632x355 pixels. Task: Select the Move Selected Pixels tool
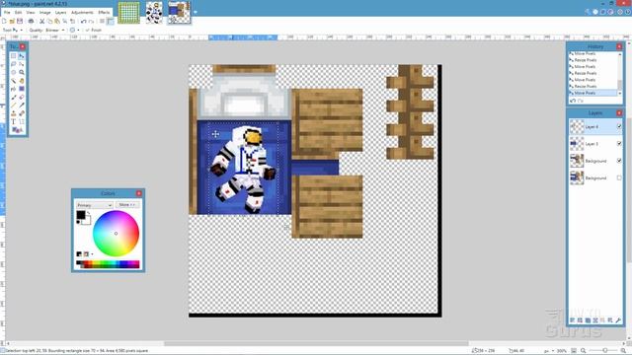click(22, 56)
